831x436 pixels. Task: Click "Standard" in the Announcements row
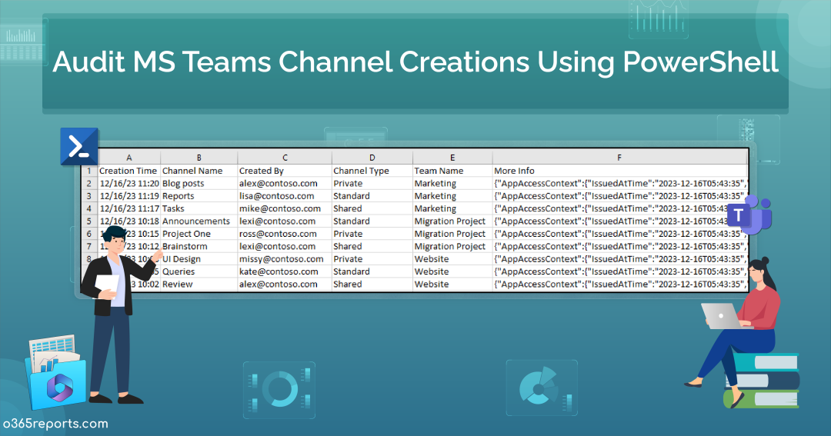click(372, 221)
